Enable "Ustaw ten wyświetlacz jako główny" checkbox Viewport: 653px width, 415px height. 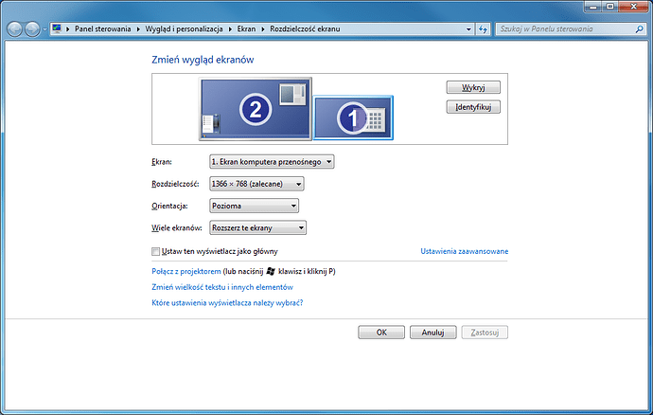tap(156, 251)
